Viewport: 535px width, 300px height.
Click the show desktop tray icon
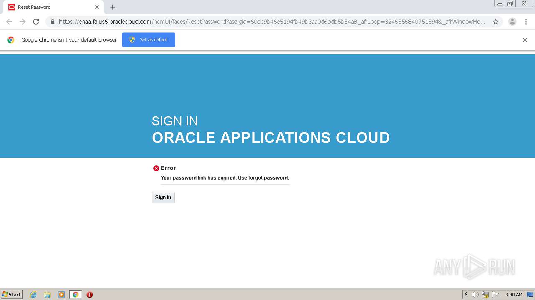click(530, 295)
